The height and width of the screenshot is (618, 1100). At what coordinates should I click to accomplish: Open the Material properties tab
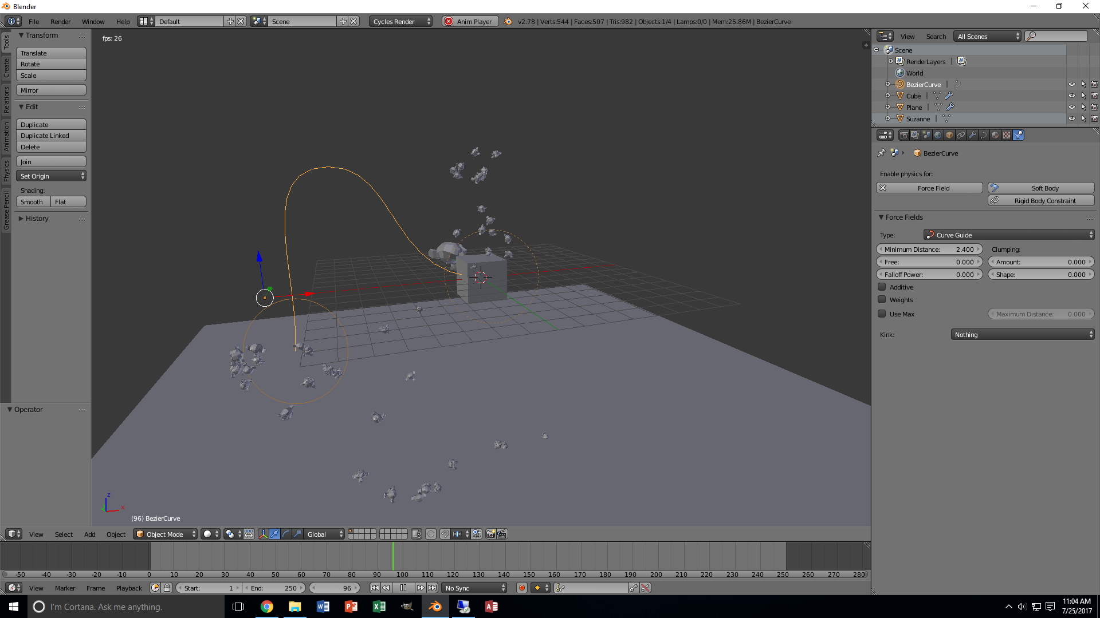995,135
